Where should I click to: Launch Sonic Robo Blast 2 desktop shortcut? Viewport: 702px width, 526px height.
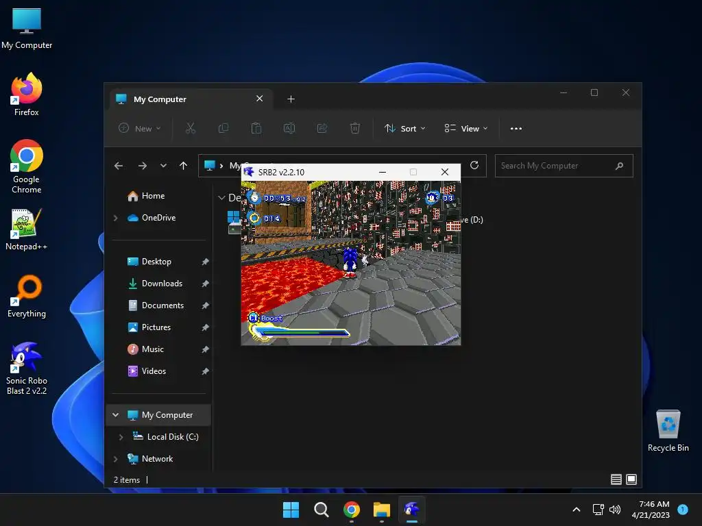point(27,368)
